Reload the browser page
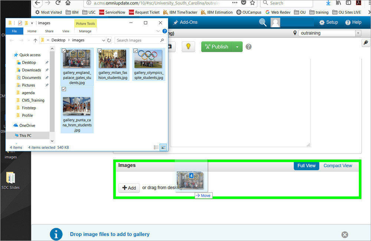 pos(58,3)
